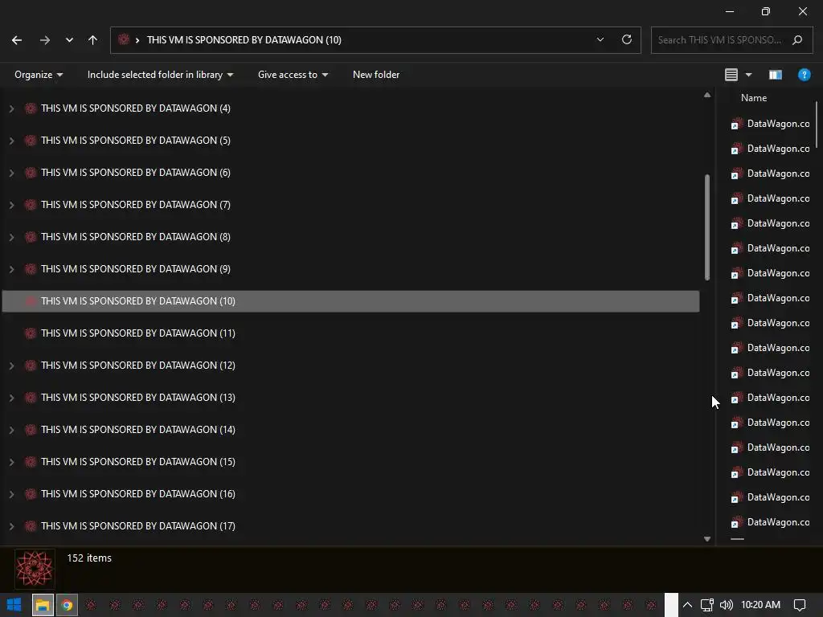Click the folder icon of DATAWAGON (8)
The width and height of the screenshot is (823, 617).
click(31, 237)
